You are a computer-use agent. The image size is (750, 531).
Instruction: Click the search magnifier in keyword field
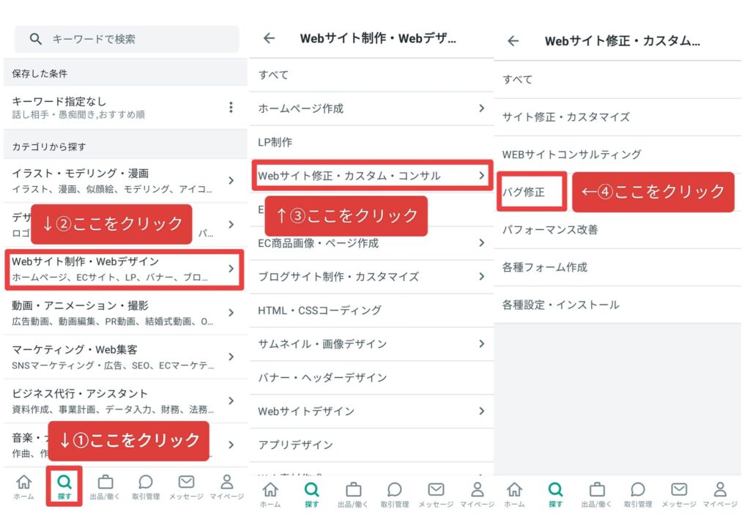tap(35, 39)
